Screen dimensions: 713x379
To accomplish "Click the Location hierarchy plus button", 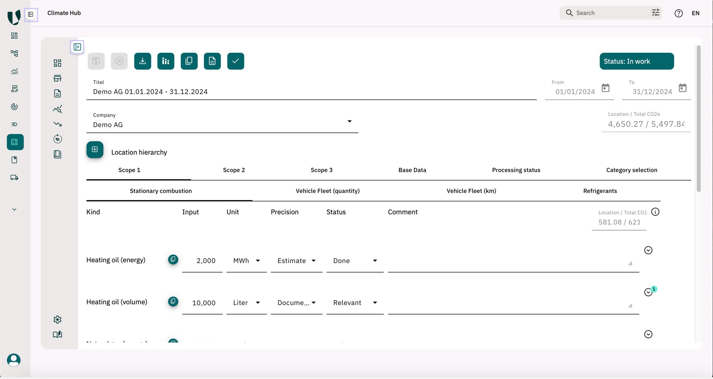I will coord(95,149).
